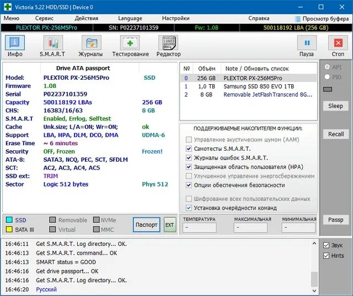Open the Действия menu
Viewport: 353px width, 296px height.
[x=87, y=18]
